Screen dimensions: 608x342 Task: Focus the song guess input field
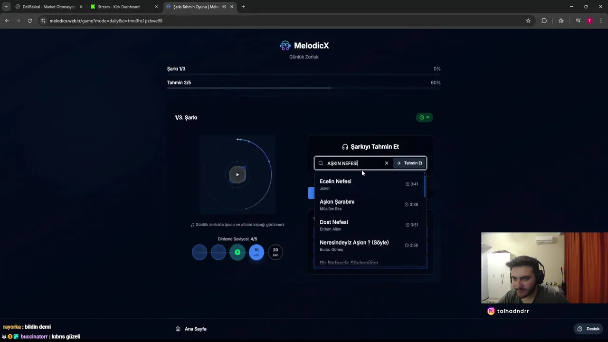[x=354, y=163]
